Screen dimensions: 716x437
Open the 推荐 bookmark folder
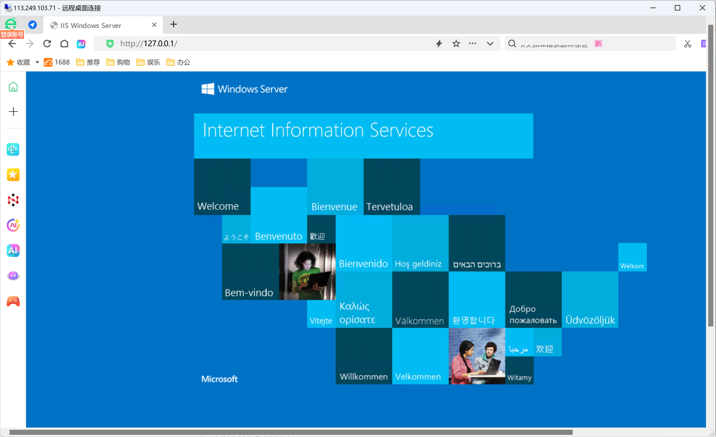[88, 62]
